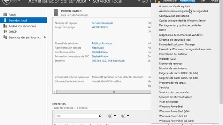Launch Windows PowerShell ISE (x86)
223x125 pixels.
(176, 121)
